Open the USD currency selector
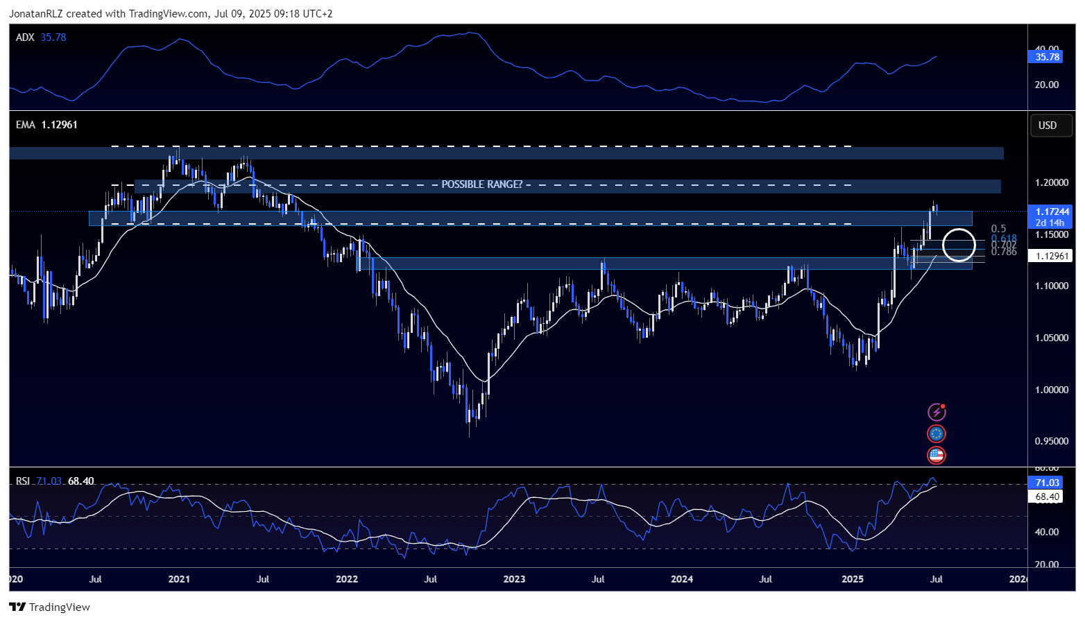Viewport: 1085px width, 622px height. [x=1051, y=126]
